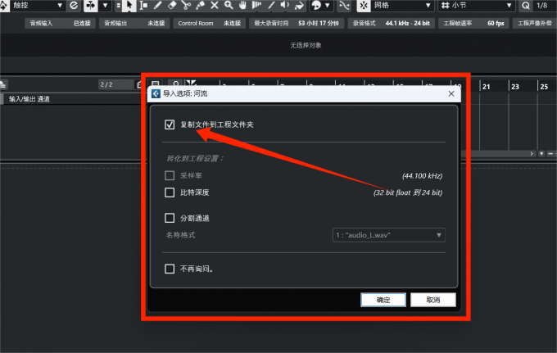Select the Mute X tool
The width and height of the screenshot is (557, 353).
pos(215,6)
